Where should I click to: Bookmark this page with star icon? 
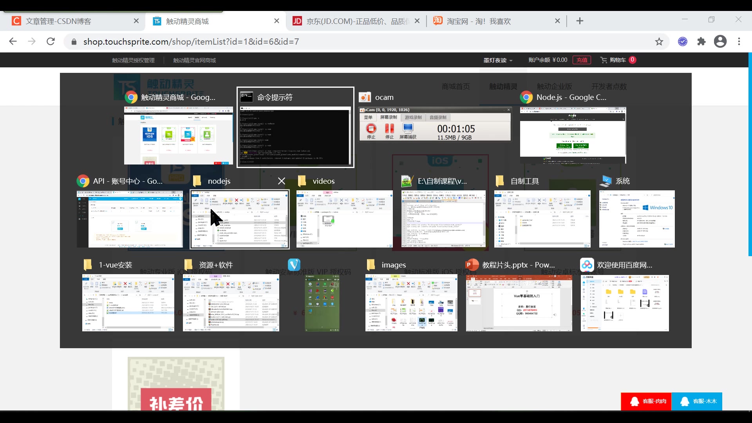659,42
